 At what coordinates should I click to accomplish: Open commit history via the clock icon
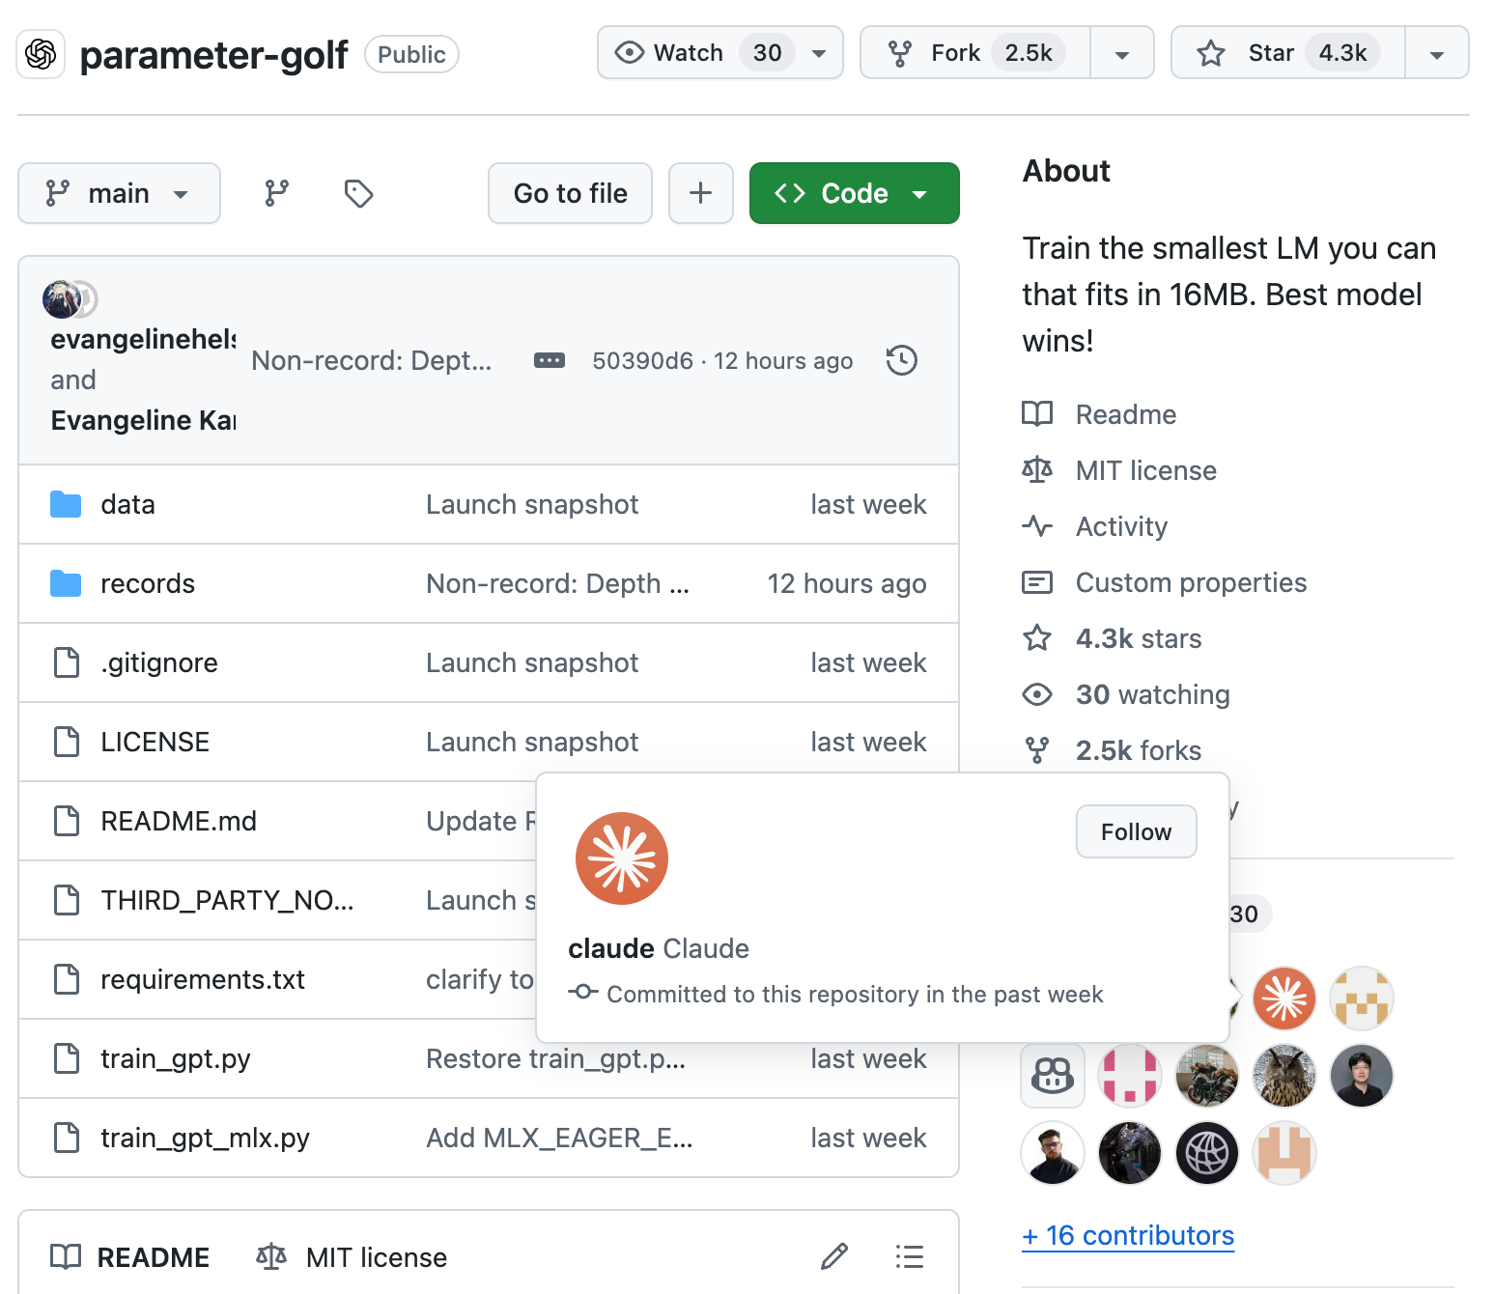coord(901,359)
